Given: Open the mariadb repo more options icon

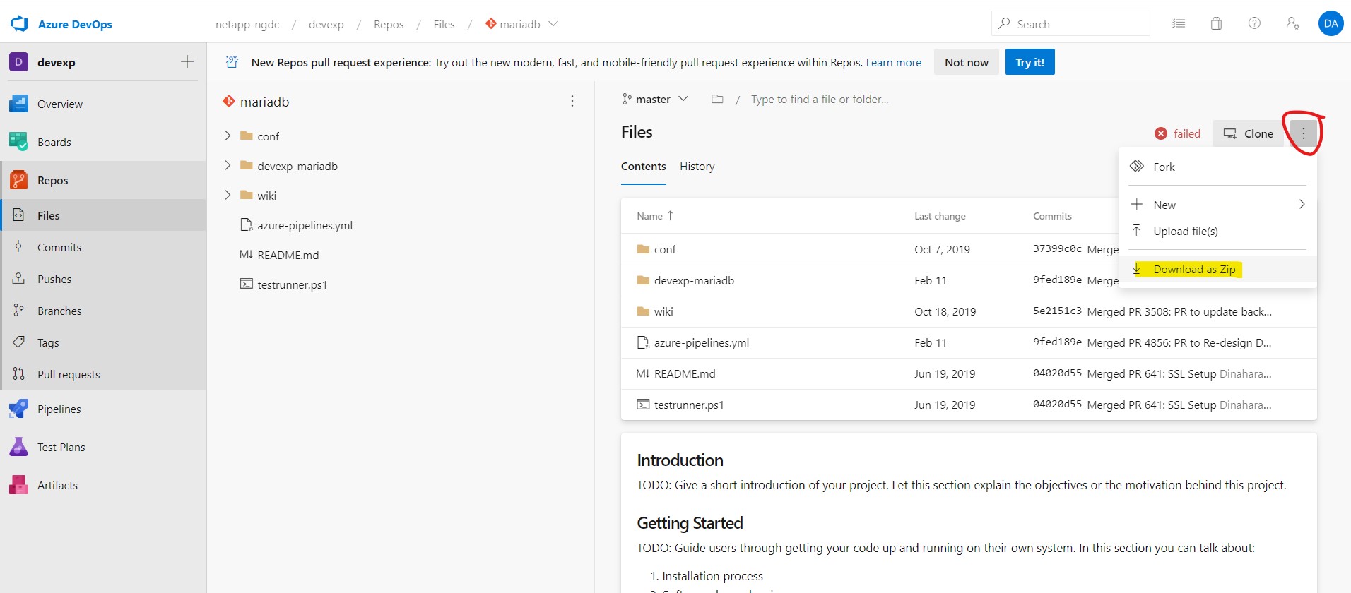Looking at the screenshot, I should click(x=572, y=102).
